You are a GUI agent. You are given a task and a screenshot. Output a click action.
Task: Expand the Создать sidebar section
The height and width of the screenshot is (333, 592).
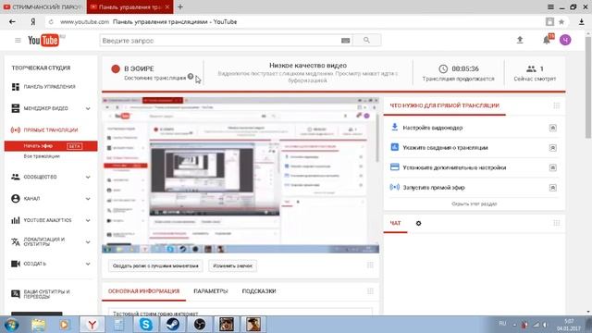(x=88, y=264)
